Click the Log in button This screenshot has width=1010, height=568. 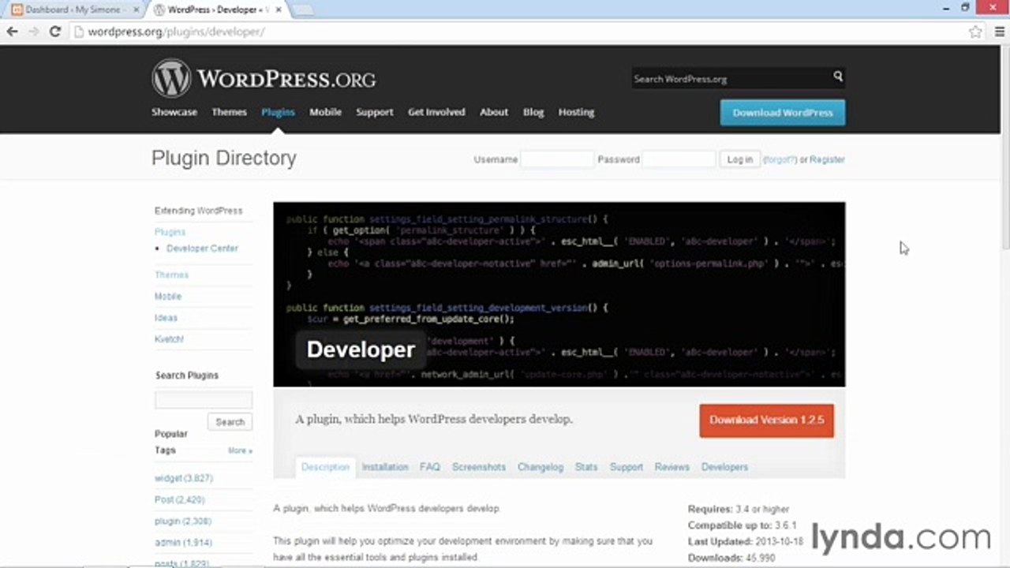click(x=739, y=159)
